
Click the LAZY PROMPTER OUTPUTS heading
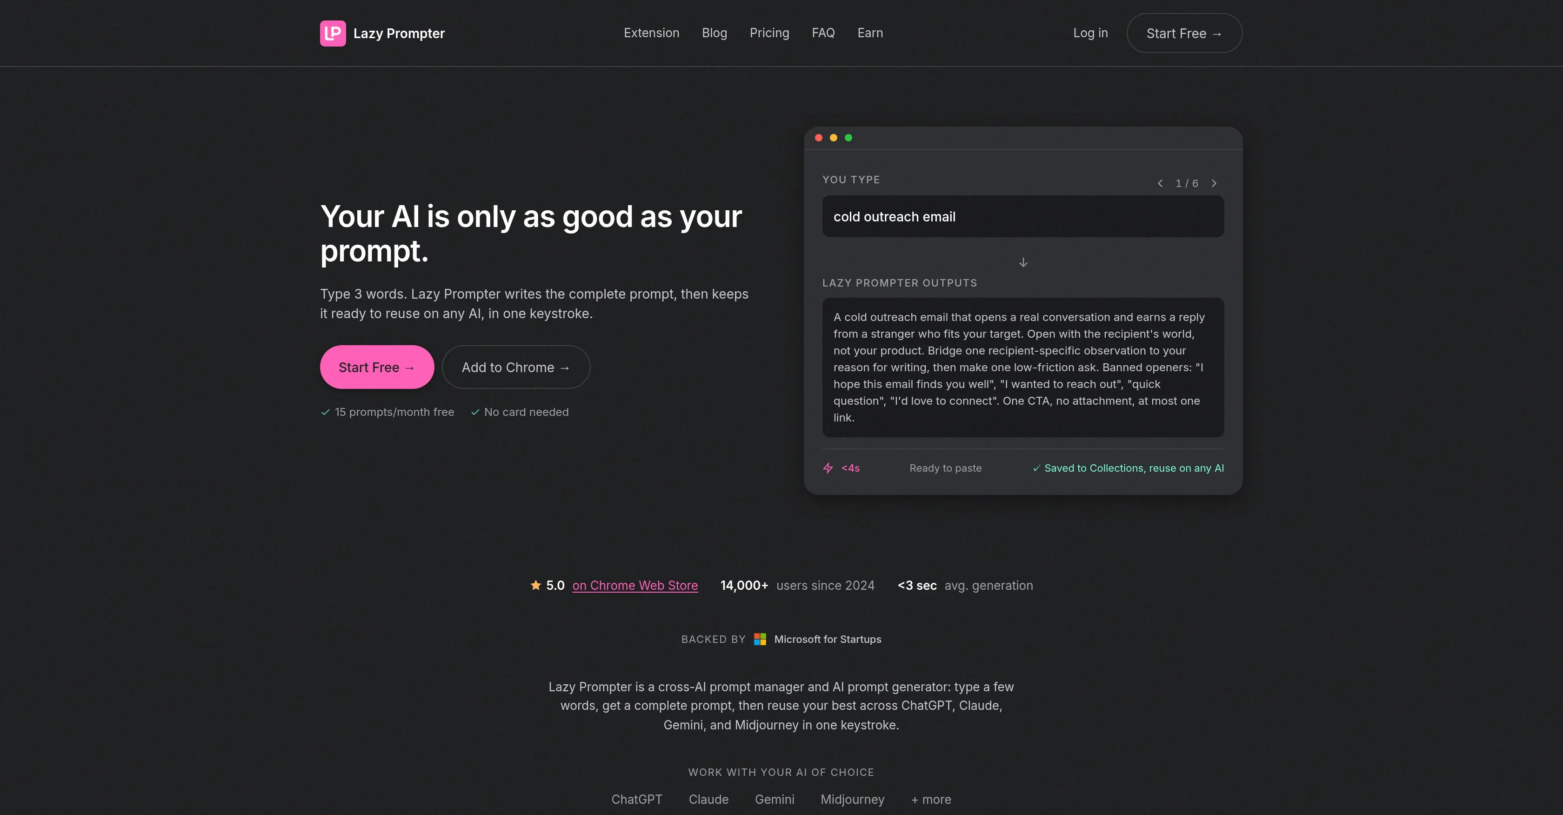899,283
